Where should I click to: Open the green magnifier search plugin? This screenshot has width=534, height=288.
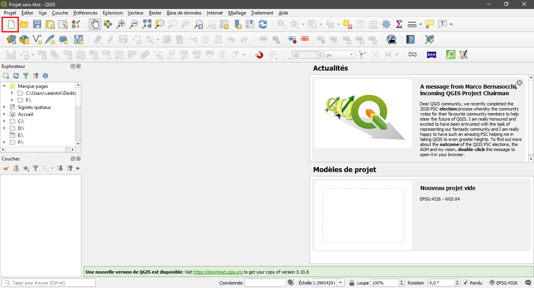[451, 55]
